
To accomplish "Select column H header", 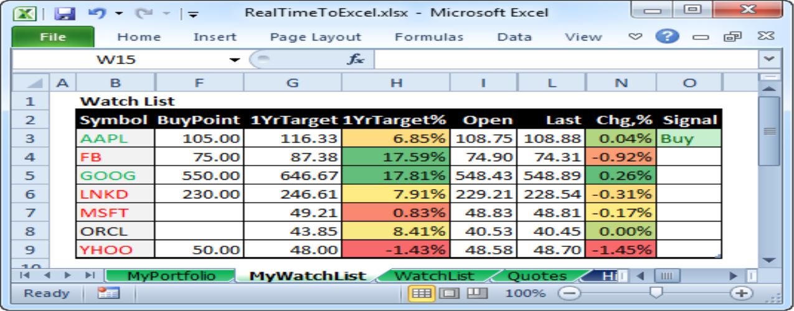I will pyautogui.click(x=396, y=82).
